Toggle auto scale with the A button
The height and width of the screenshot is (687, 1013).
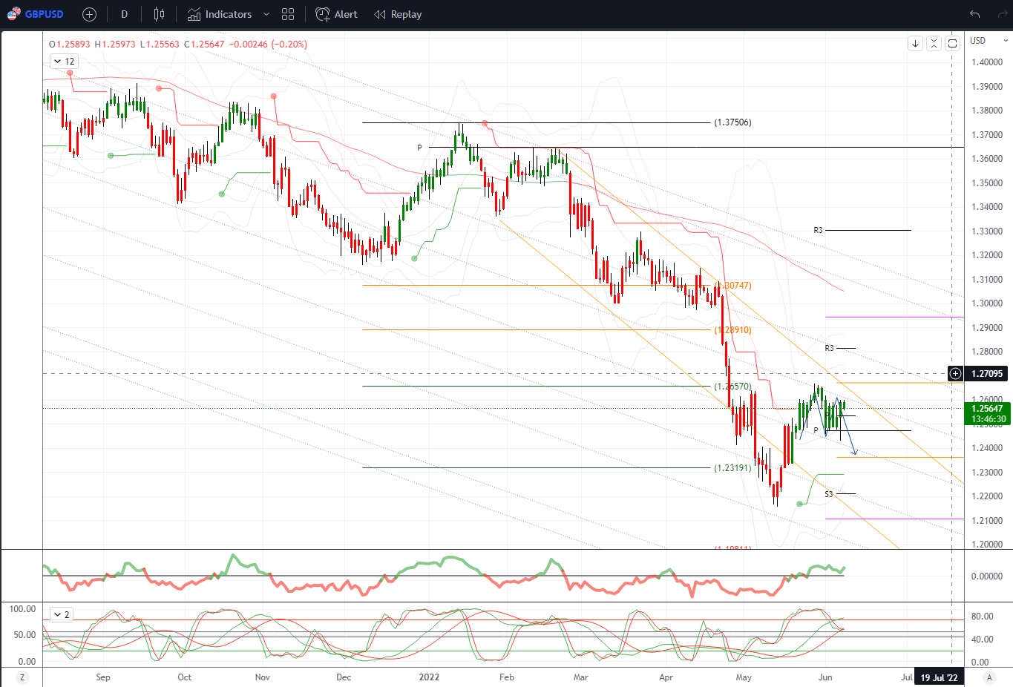point(989,677)
